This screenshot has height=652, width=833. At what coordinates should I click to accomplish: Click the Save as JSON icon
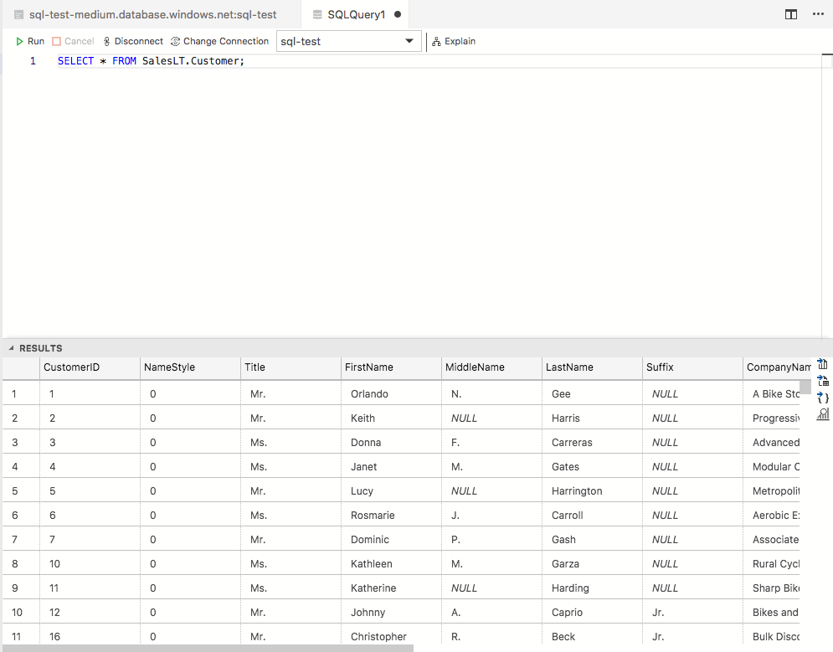tap(822, 398)
